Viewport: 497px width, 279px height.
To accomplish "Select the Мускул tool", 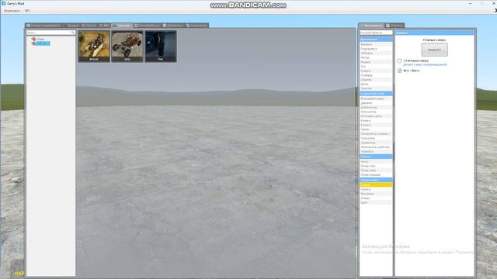I will click(x=376, y=62).
